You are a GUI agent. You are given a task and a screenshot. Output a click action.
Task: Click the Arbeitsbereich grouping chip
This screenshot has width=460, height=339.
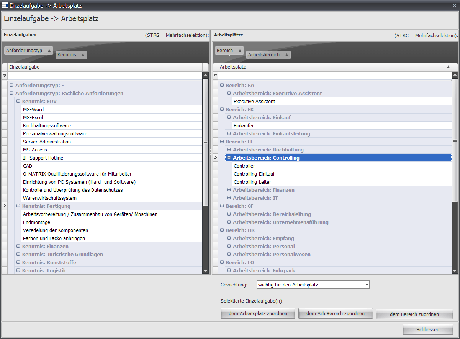[x=268, y=55]
